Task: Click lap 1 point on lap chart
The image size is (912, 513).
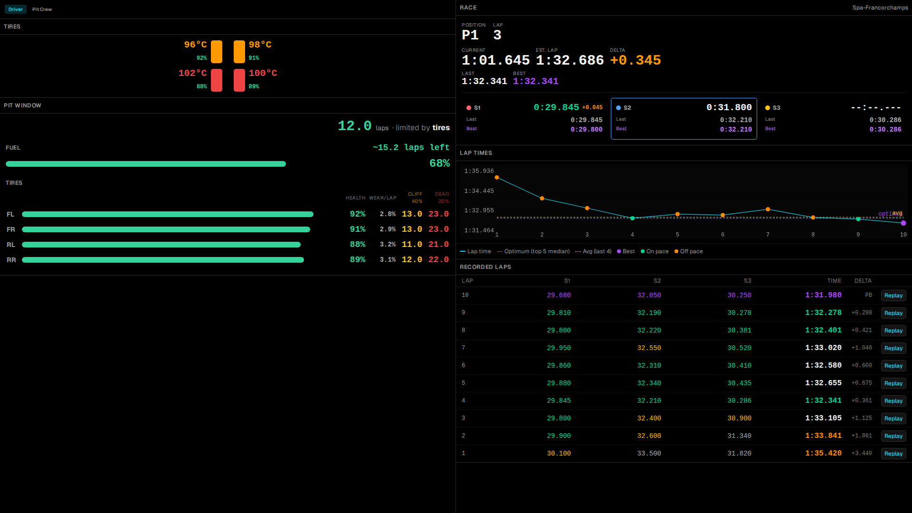Action: click(x=497, y=178)
